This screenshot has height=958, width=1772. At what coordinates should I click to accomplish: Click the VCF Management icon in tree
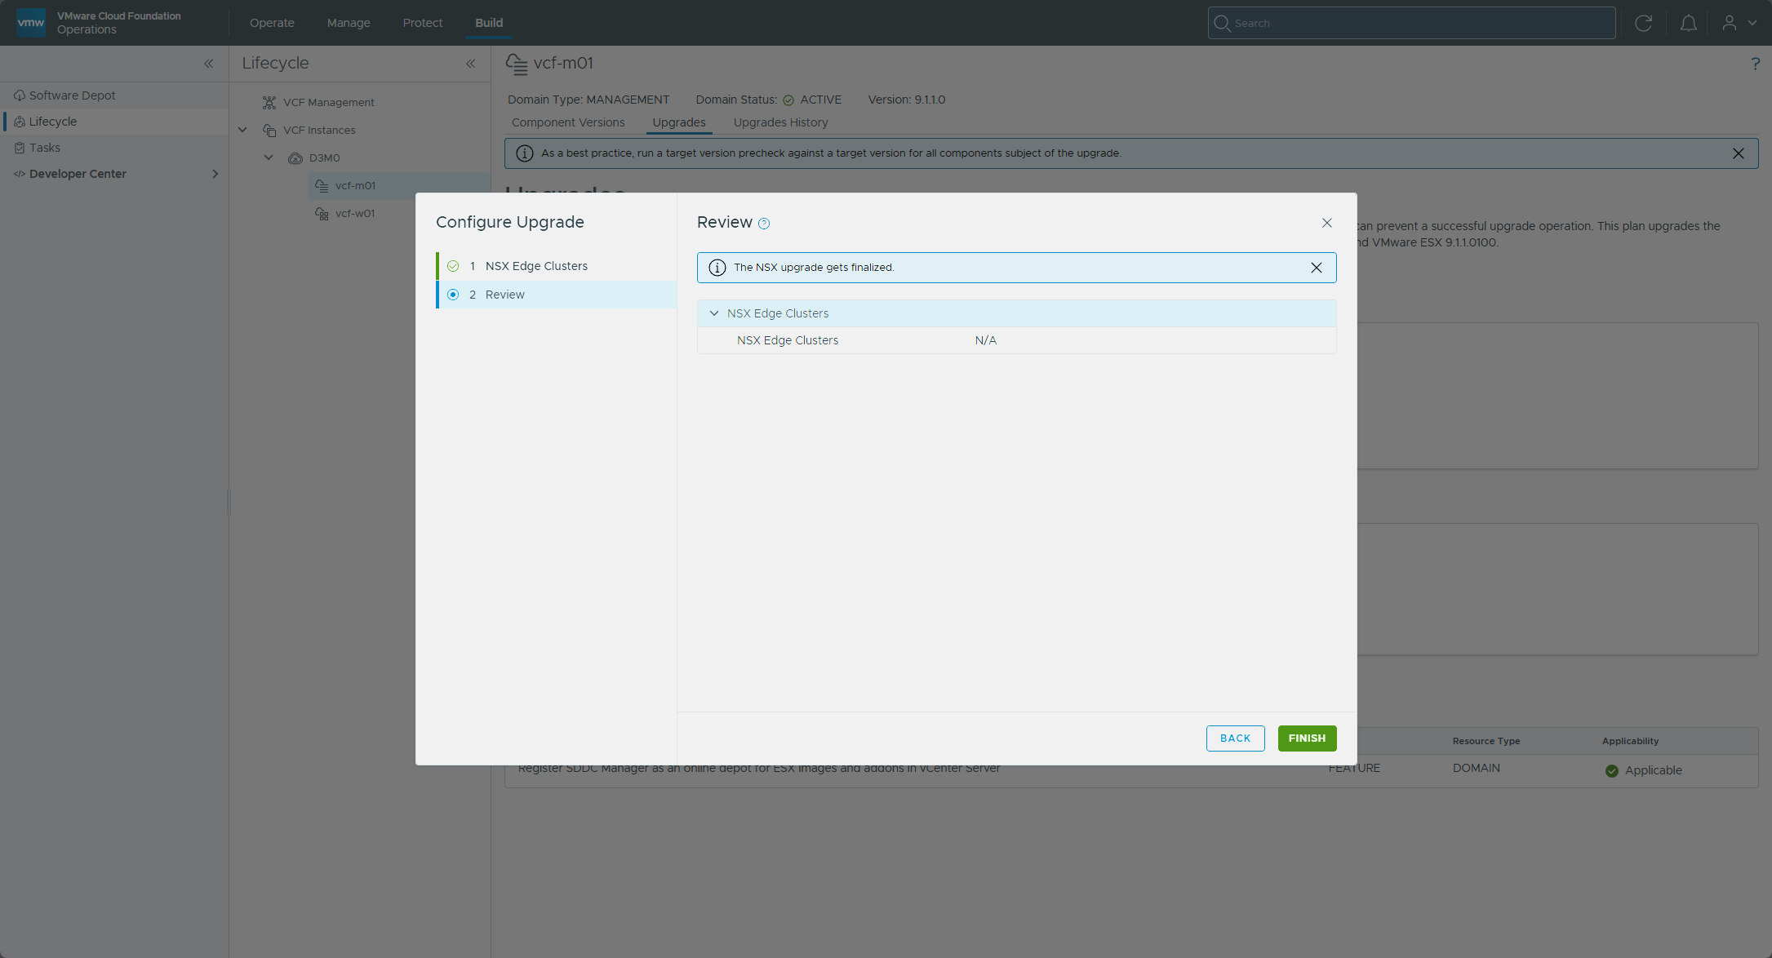pos(269,102)
